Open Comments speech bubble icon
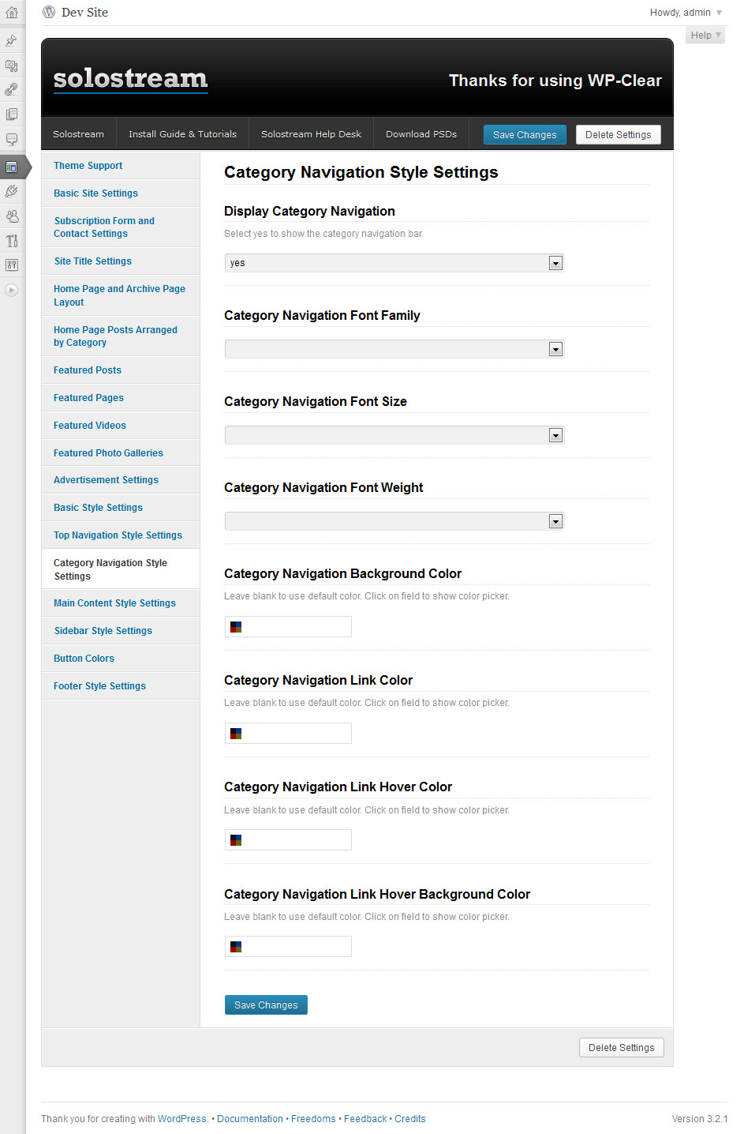The width and height of the screenshot is (744, 1134). pyautogui.click(x=11, y=140)
